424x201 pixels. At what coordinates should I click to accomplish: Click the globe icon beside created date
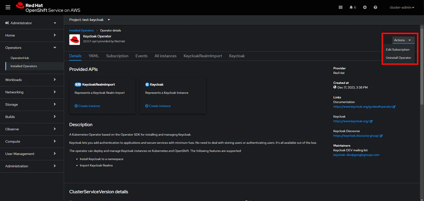tap(335, 87)
